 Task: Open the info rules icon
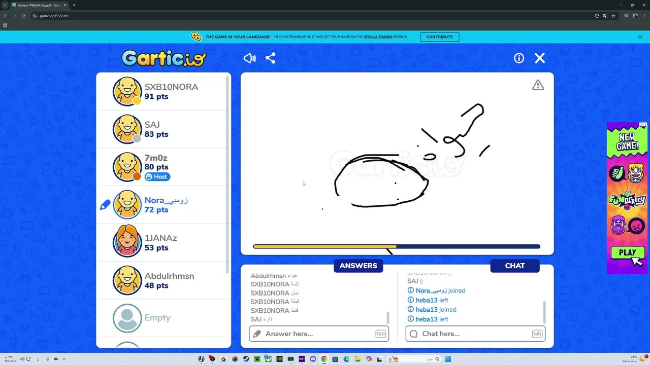519,58
